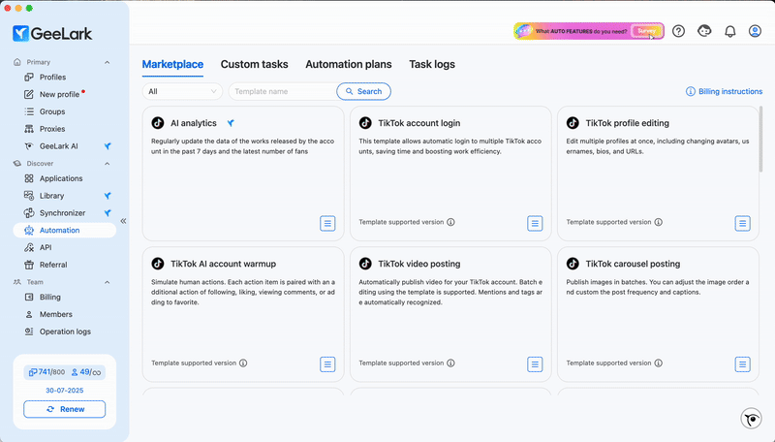Click the TikTok profile editing version info icon
775x442 pixels.
click(659, 222)
